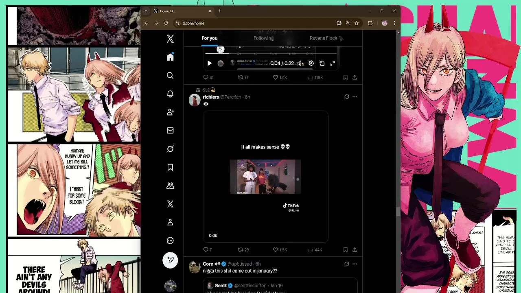
Task: View analytics showing 44K views
Action: (315, 249)
